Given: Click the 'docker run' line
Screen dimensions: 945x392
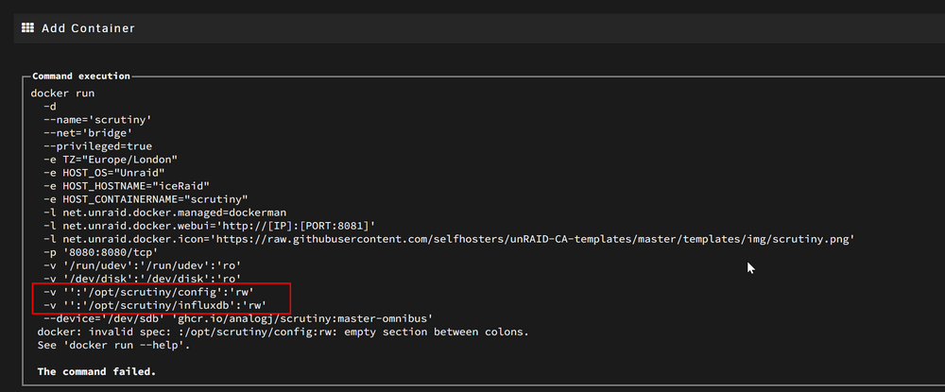Looking at the screenshot, I should tap(62, 94).
